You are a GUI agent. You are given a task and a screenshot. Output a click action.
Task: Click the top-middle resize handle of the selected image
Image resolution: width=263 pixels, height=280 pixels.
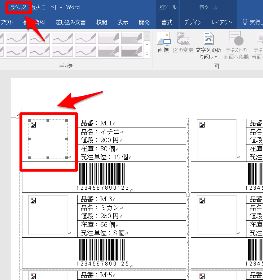48,121
